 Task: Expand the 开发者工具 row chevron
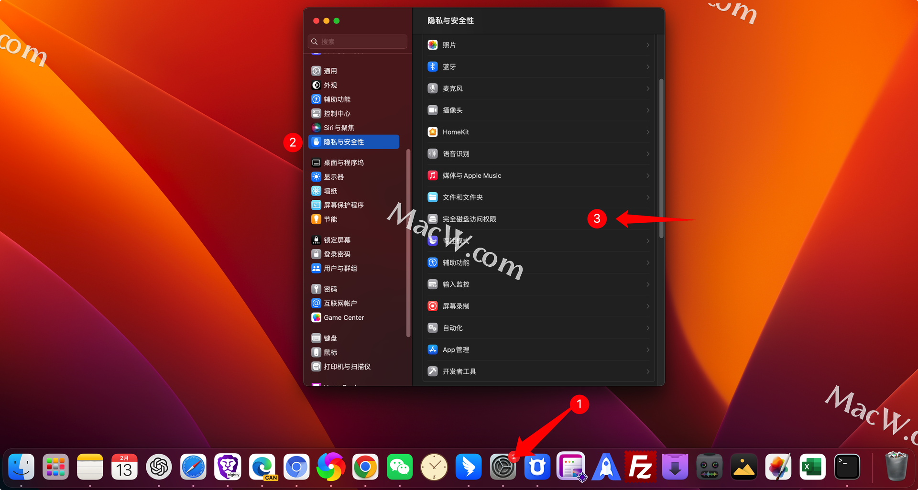648,371
